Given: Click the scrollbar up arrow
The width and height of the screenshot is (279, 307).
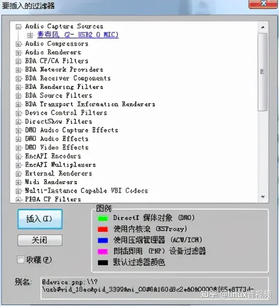Looking at the screenshot, I should pyautogui.click(x=263, y=27).
